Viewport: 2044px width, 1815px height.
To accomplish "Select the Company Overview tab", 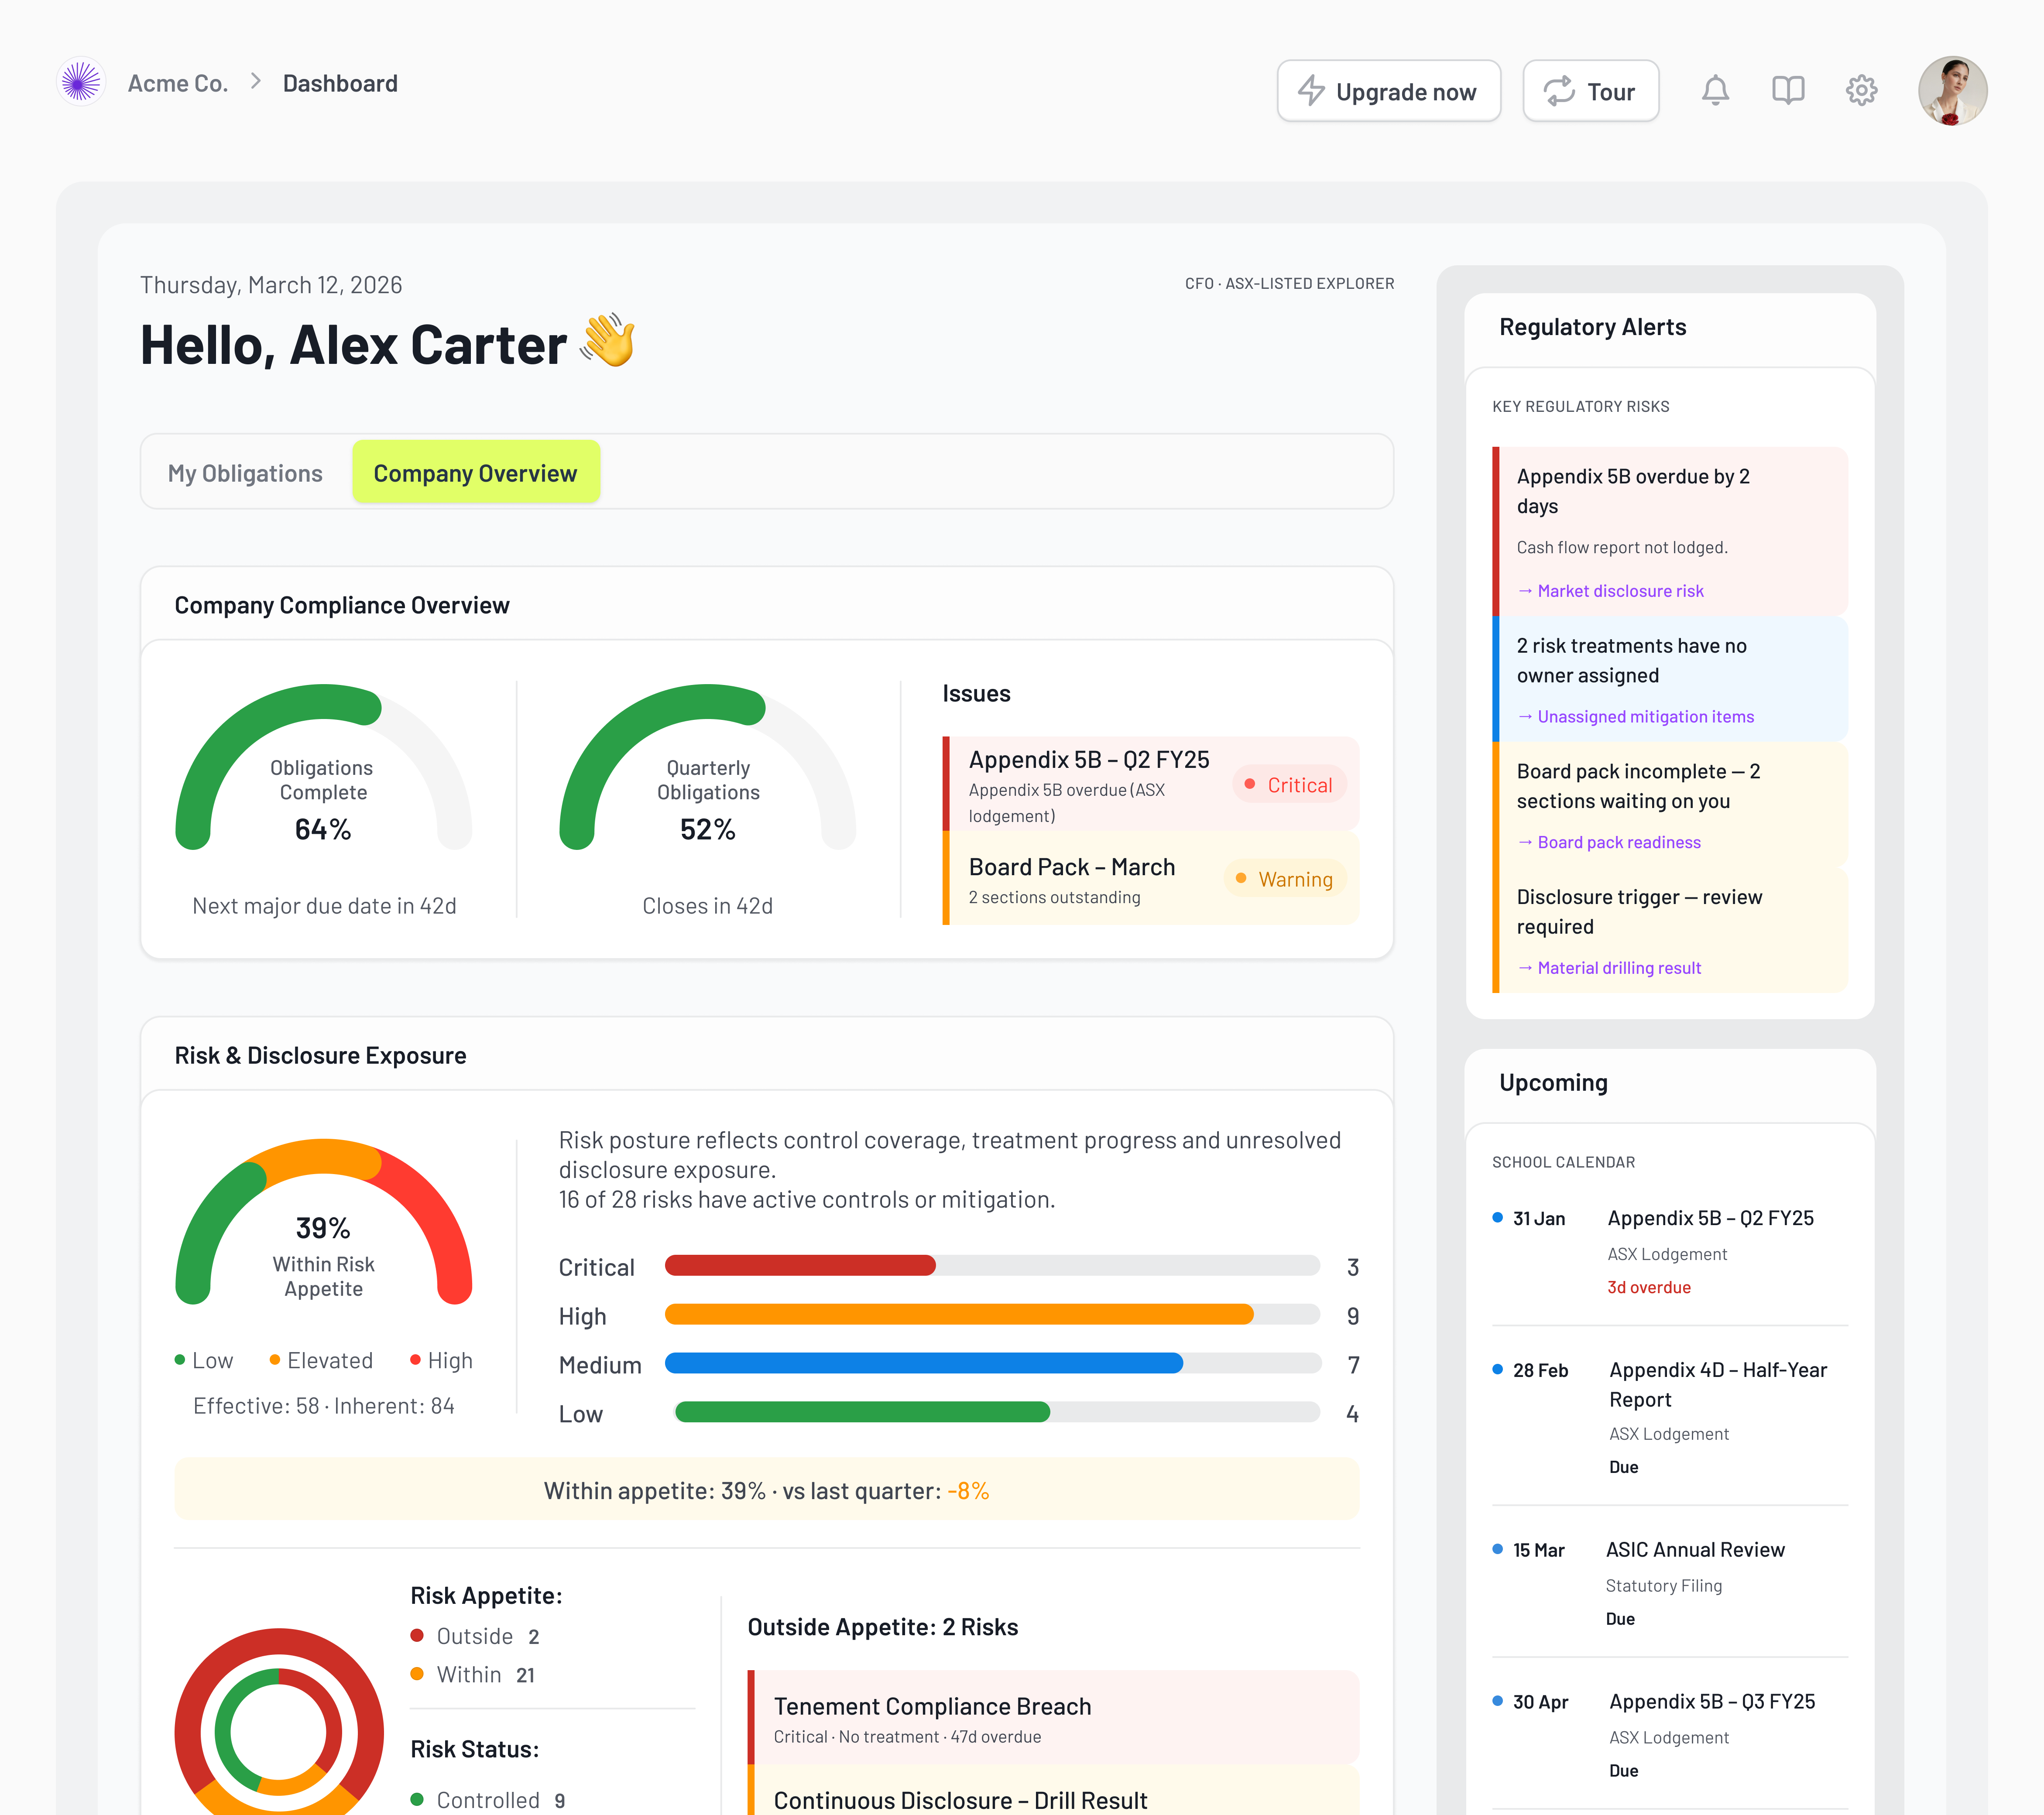I will [x=476, y=472].
